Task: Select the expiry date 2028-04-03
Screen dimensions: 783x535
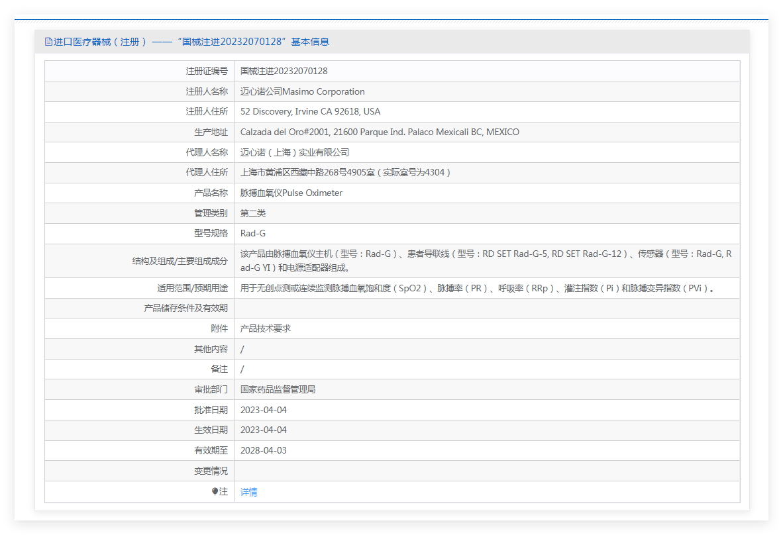Action: [x=263, y=450]
